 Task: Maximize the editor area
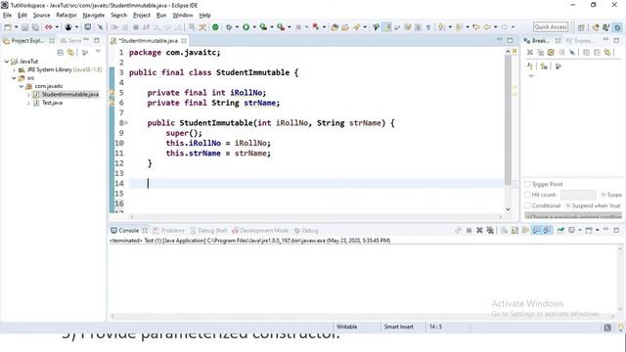point(510,40)
